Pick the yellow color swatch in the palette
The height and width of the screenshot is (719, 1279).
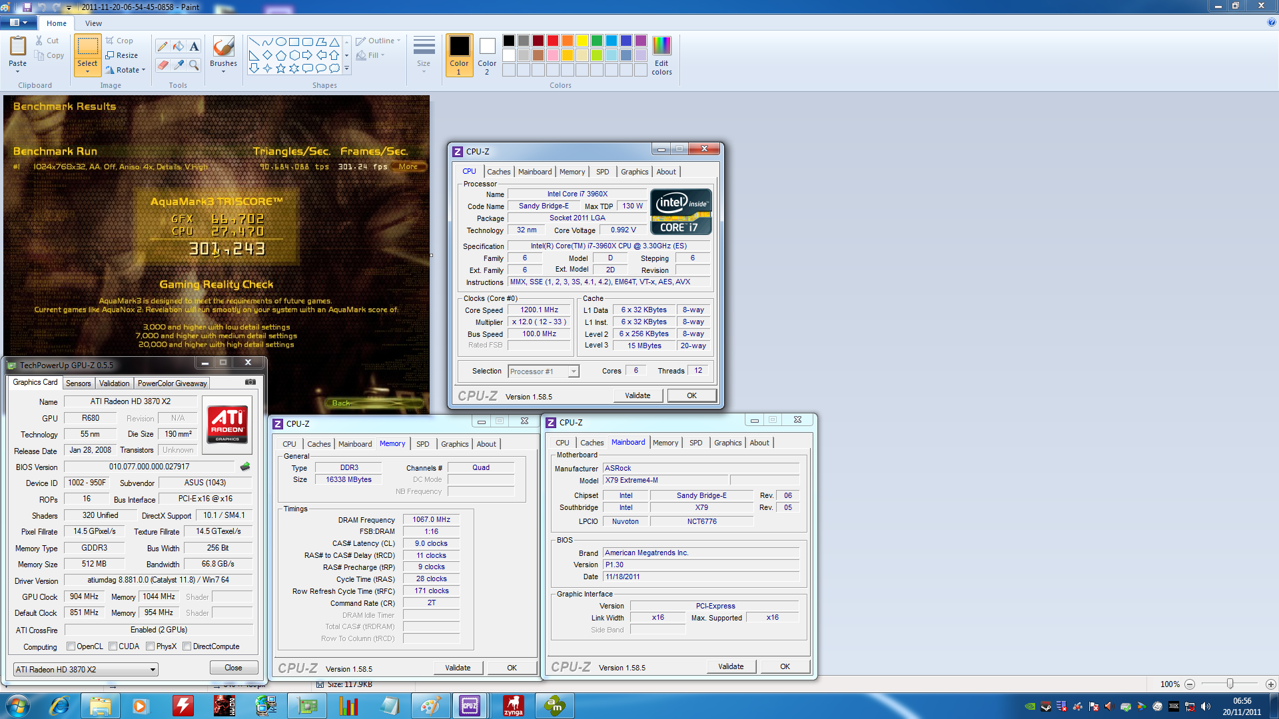click(x=582, y=41)
